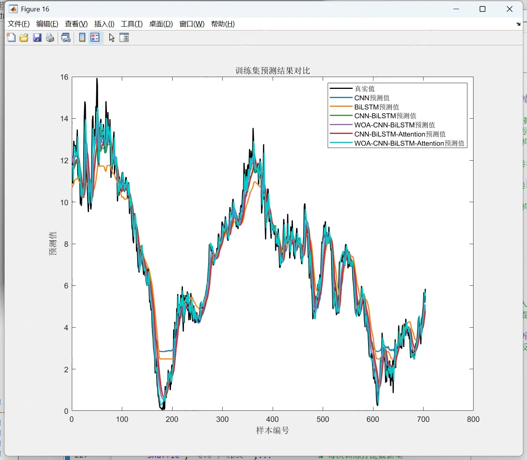Enable the Edit Plot arrow tool
Image resolution: width=527 pixels, height=460 pixels.
point(112,37)
